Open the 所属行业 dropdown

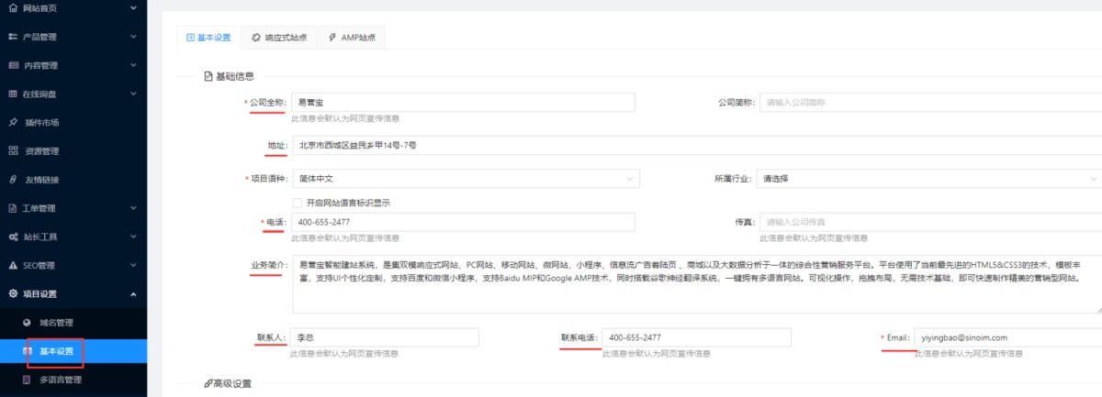click(x=928, y=179)
